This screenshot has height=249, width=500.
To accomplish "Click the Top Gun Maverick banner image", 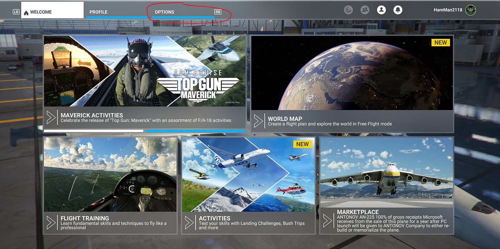I will click(x=145, y=71).
